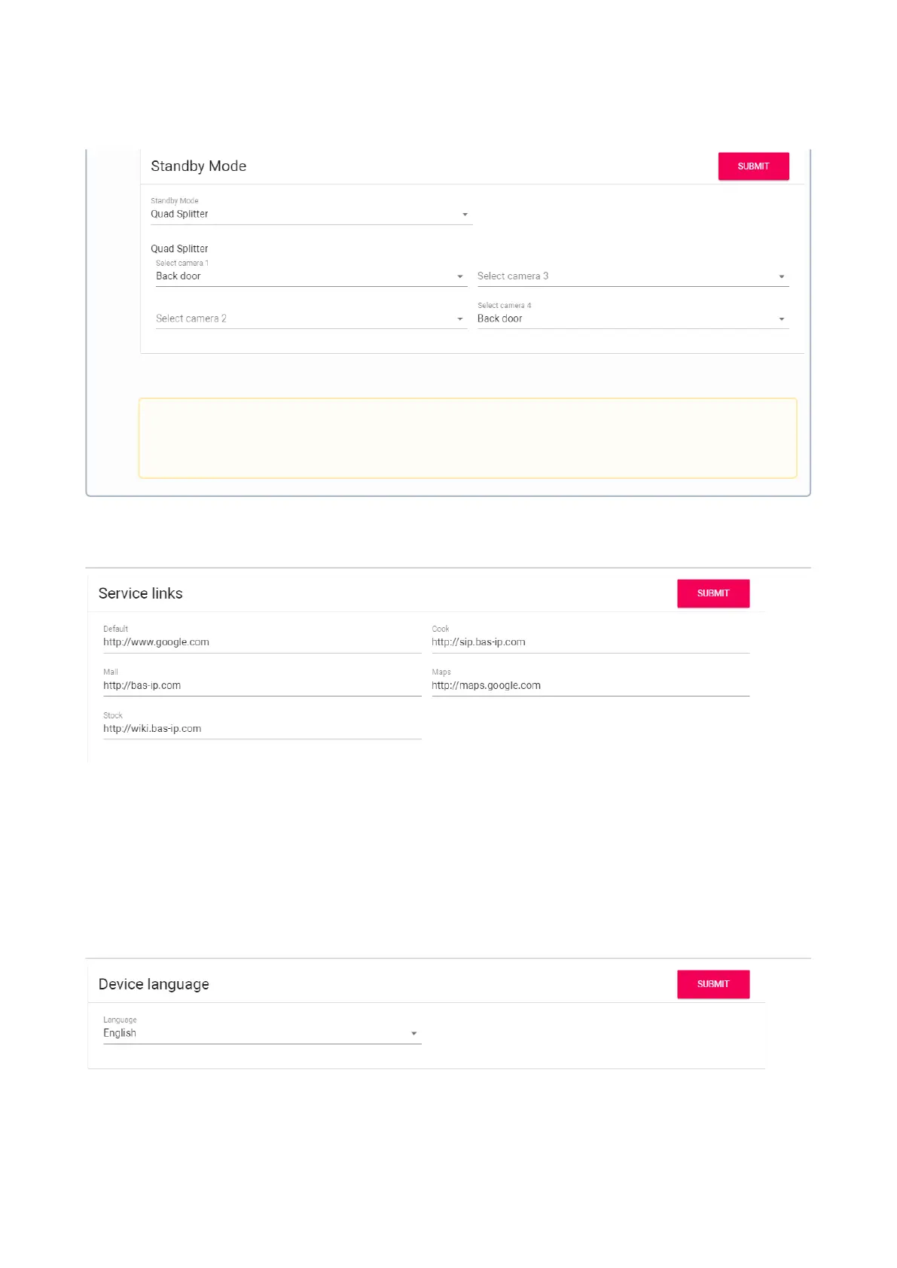
Task: Submit the Device language setting
Action: click(x=712, y=984)
